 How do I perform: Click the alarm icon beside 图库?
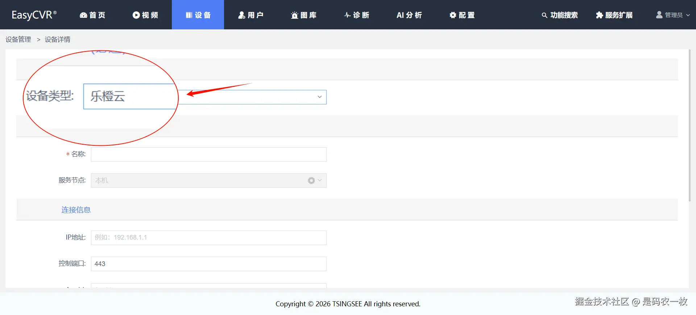point(294,15)
